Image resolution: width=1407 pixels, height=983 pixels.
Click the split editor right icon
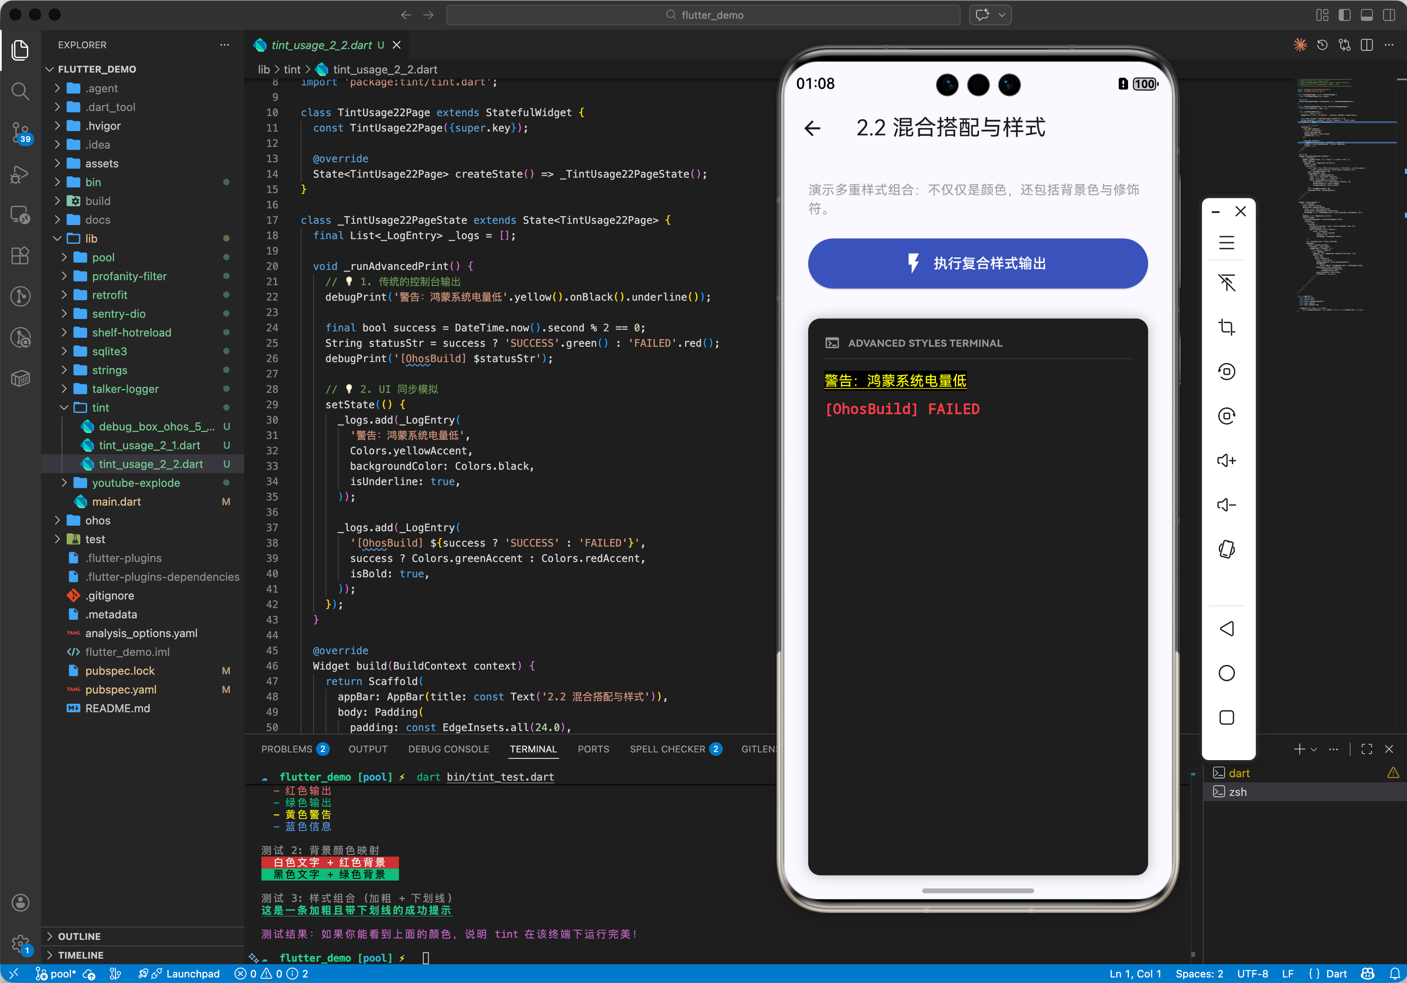(1366, 45)
